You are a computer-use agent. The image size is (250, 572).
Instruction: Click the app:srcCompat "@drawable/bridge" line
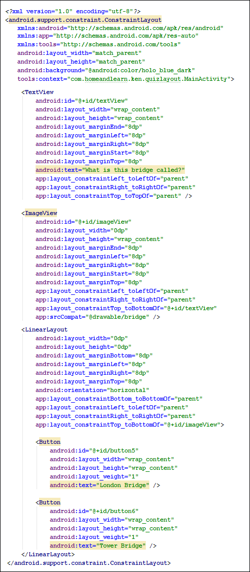tap(98, 317)
